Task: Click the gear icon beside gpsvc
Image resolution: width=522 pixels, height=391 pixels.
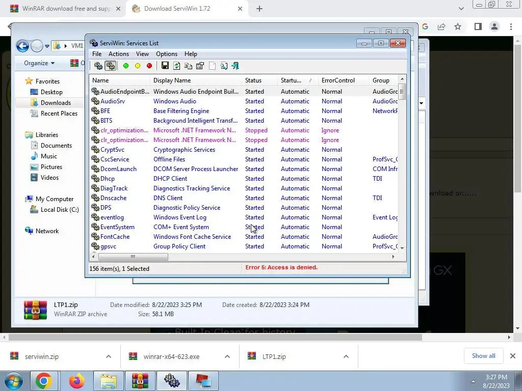Action: pos(95,246)
